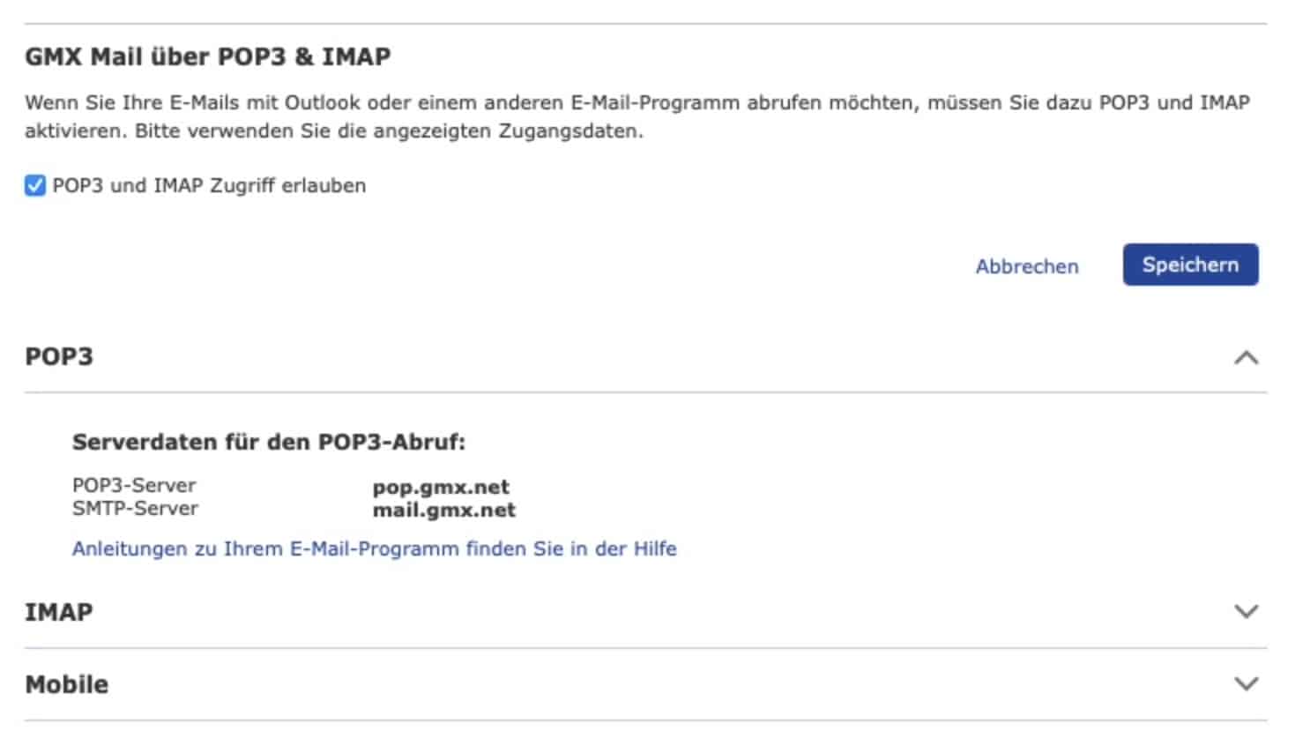Click the 'POP3 und IMAP Zugriff erlauben' label
This screenshot has height=746, width=1303.
pos(209,185)
